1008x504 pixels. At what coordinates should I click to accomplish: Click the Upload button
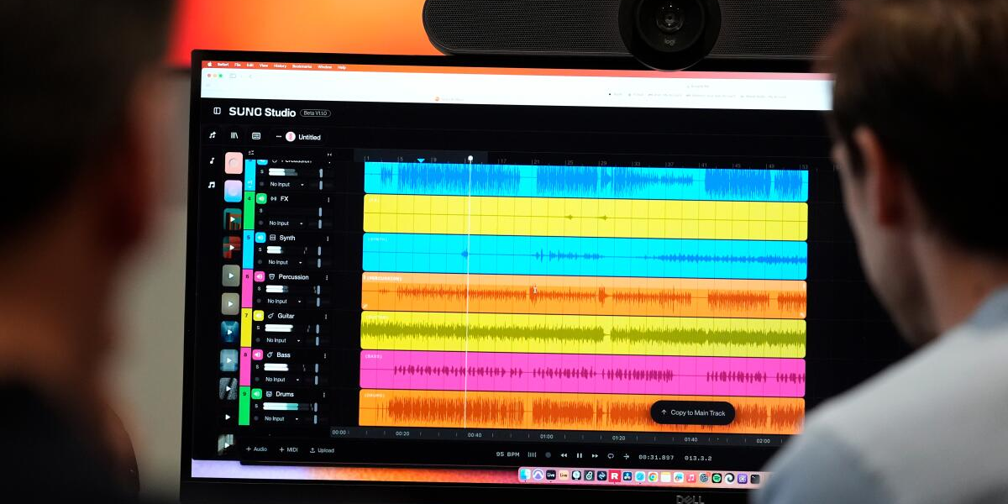pos(322,450)
